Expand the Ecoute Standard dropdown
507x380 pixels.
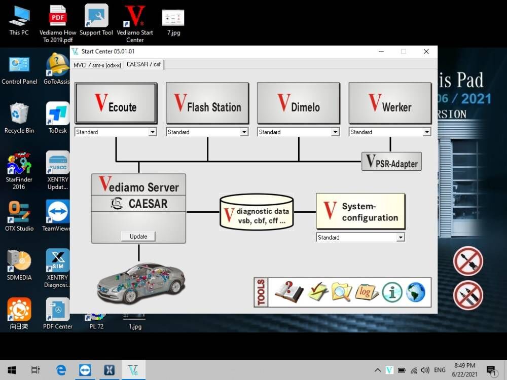point(153,132)
